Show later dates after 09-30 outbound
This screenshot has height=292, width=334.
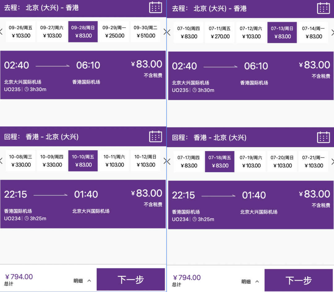click(x=165, y=32)
